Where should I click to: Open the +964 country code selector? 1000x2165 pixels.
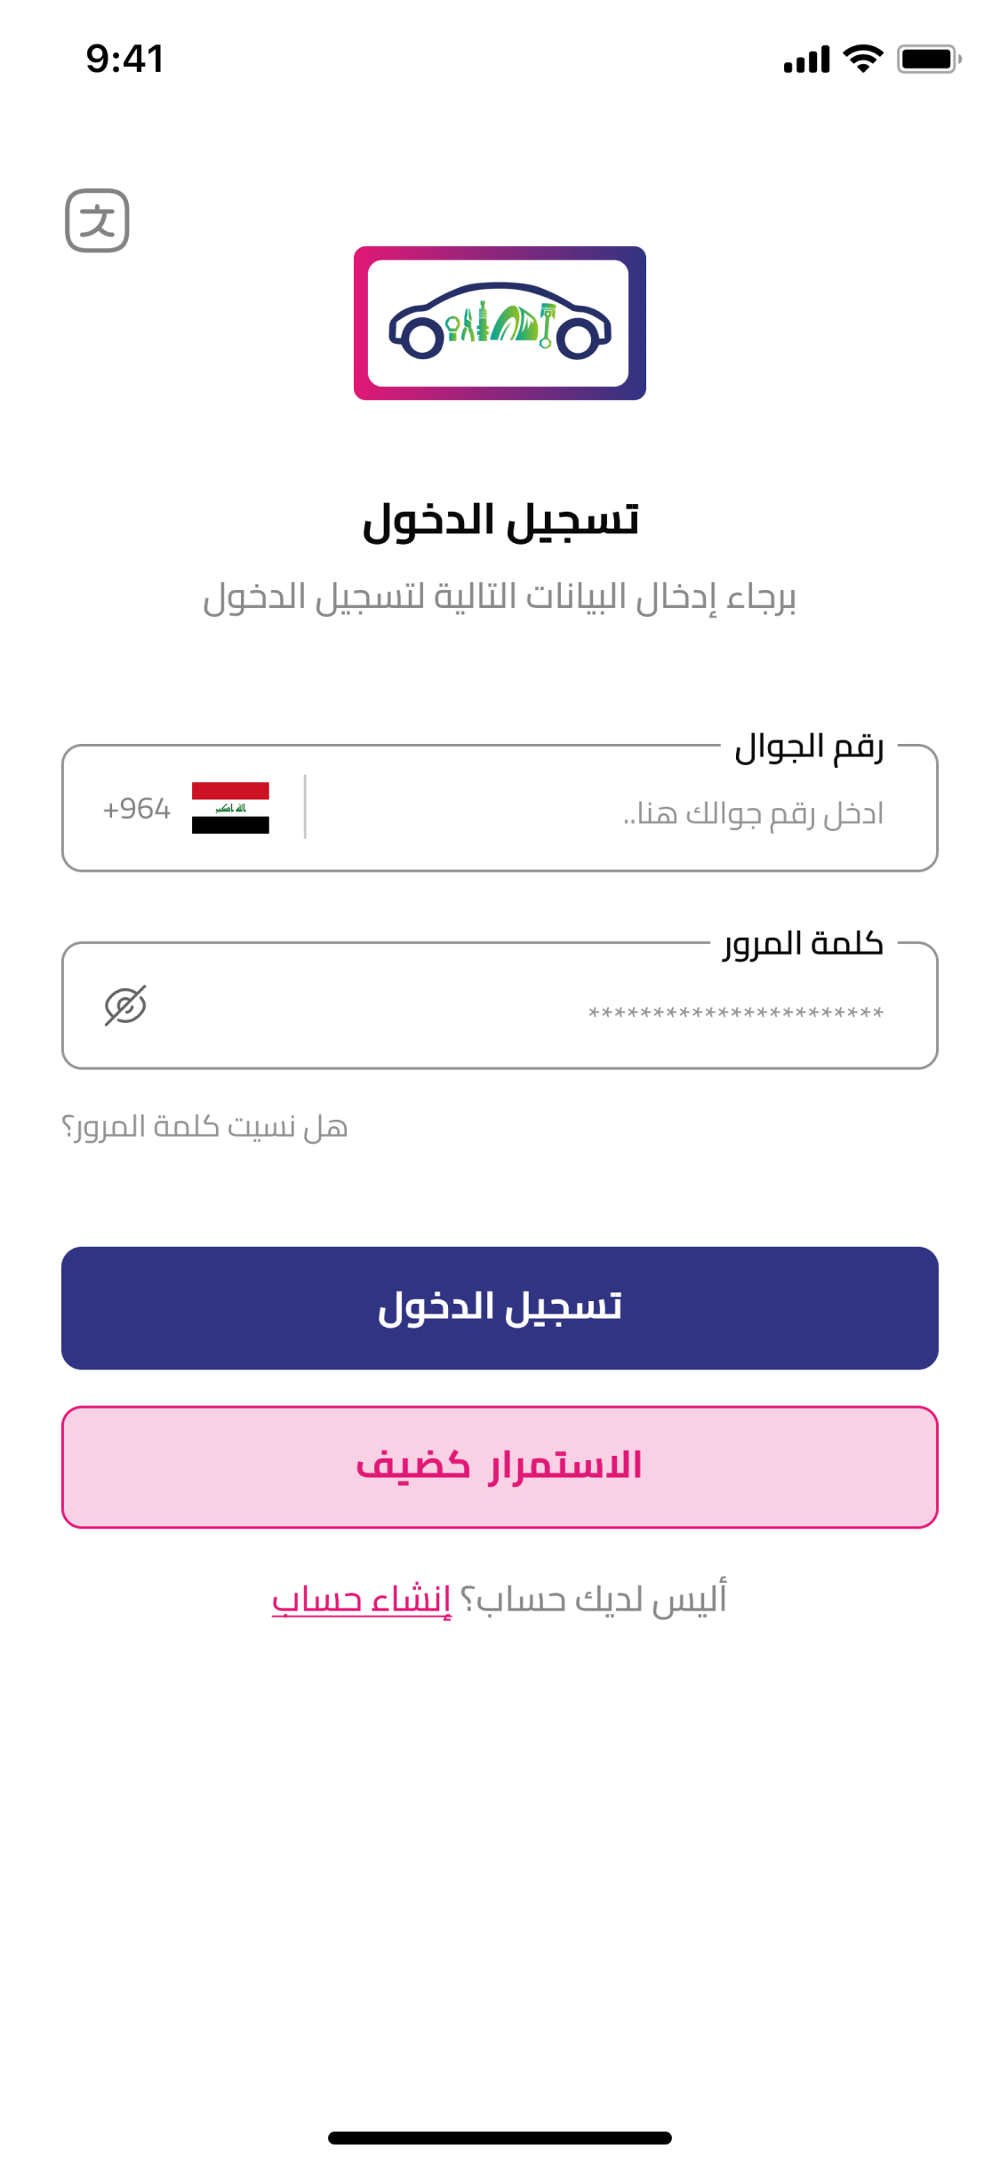[137, 809]
